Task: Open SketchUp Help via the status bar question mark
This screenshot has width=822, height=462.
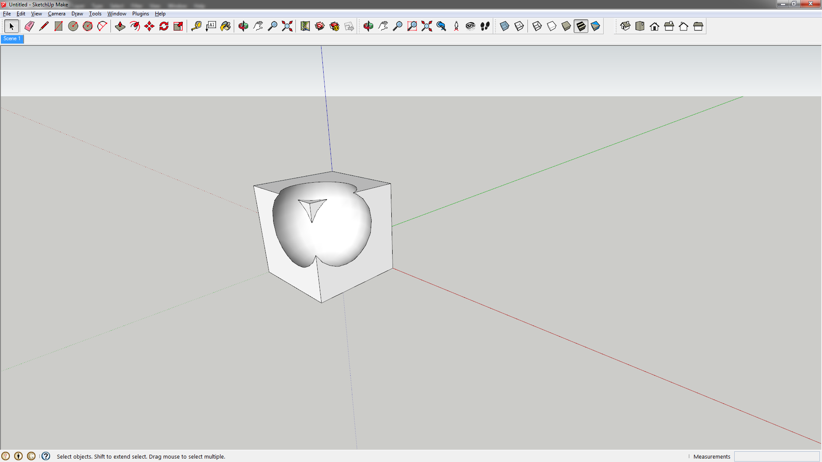Action: coord(46,456)
